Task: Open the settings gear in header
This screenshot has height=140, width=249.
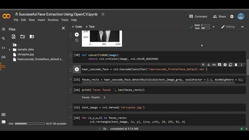Action: pos(232,16)
